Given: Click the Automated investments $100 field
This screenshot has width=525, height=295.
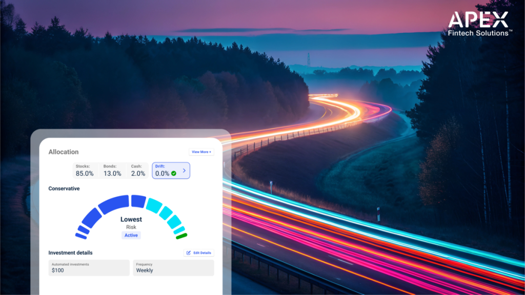Looking at the screenshot, I should click(x=89, y=267).
